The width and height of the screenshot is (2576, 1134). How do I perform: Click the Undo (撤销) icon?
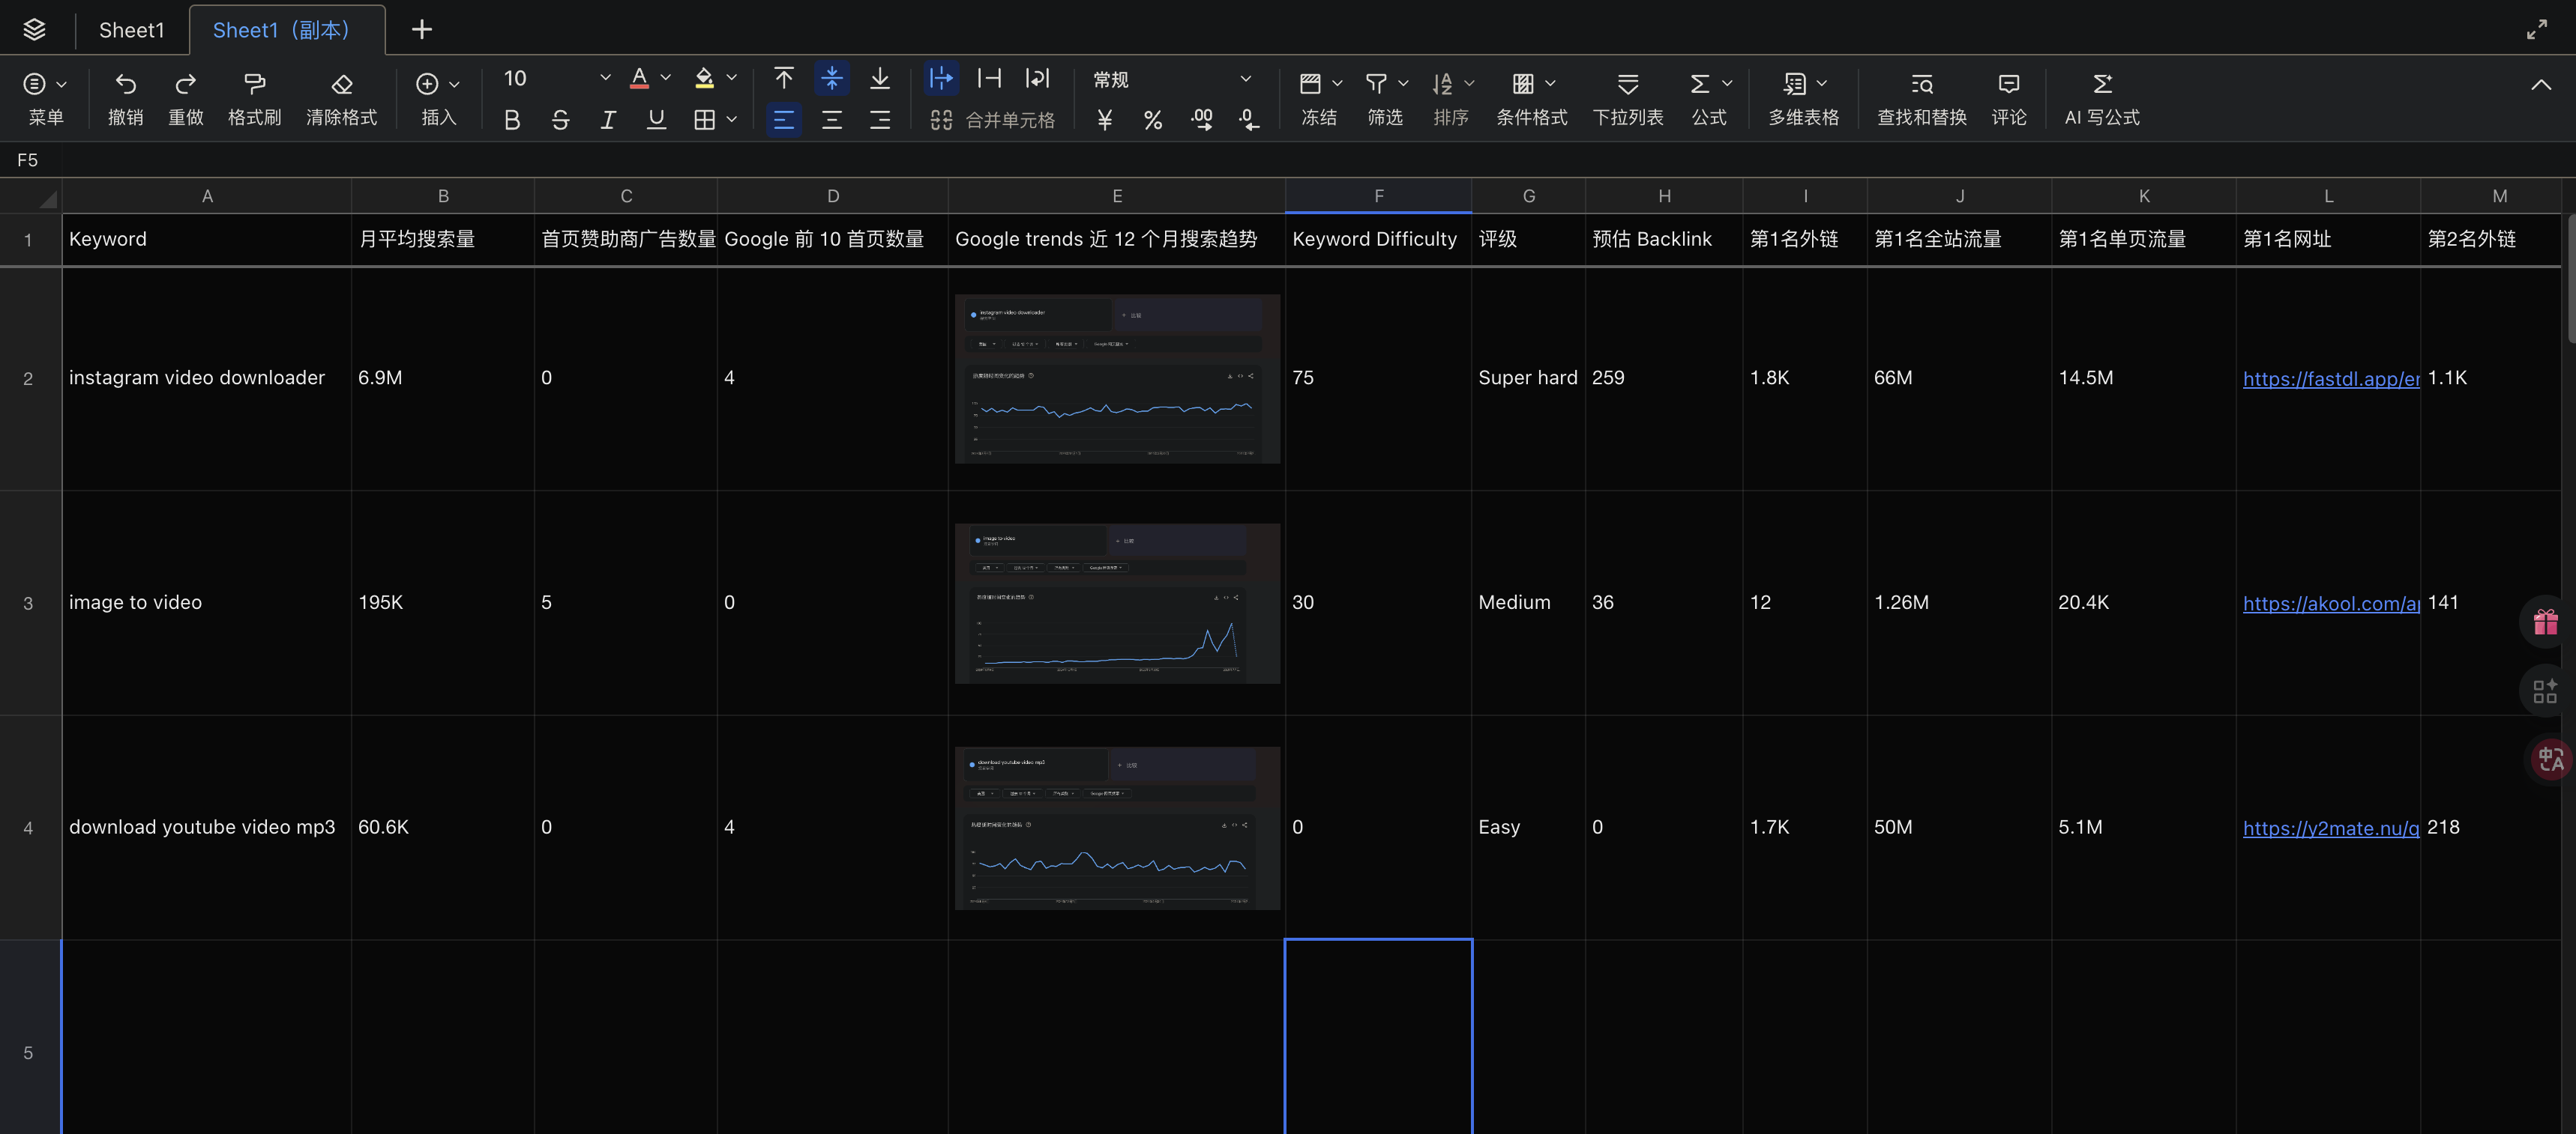coord(125,84)
